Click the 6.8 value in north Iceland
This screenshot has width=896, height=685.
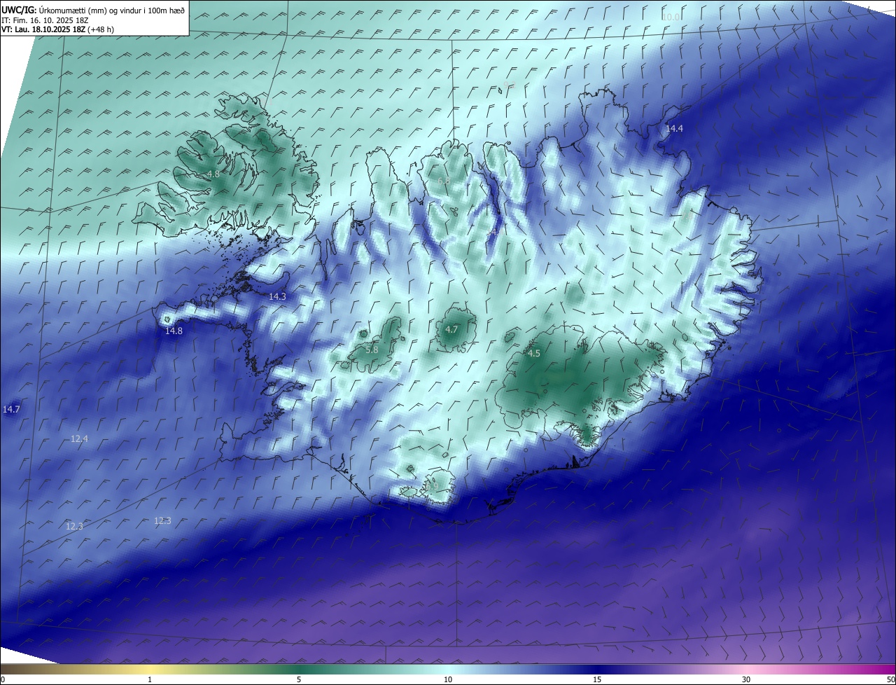click(x=444, y=181)
